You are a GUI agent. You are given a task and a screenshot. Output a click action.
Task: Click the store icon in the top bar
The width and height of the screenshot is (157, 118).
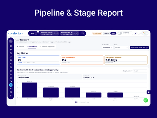point(135,33)
